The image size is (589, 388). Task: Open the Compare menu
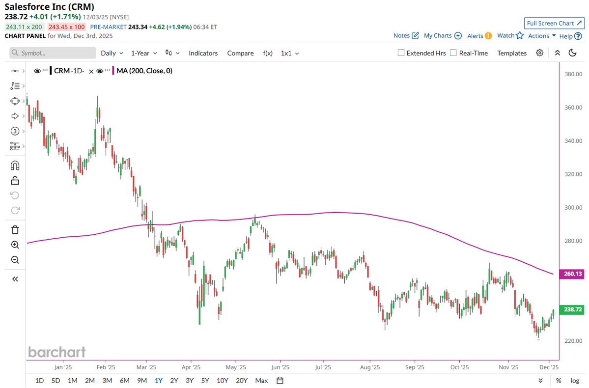[240, 53]
